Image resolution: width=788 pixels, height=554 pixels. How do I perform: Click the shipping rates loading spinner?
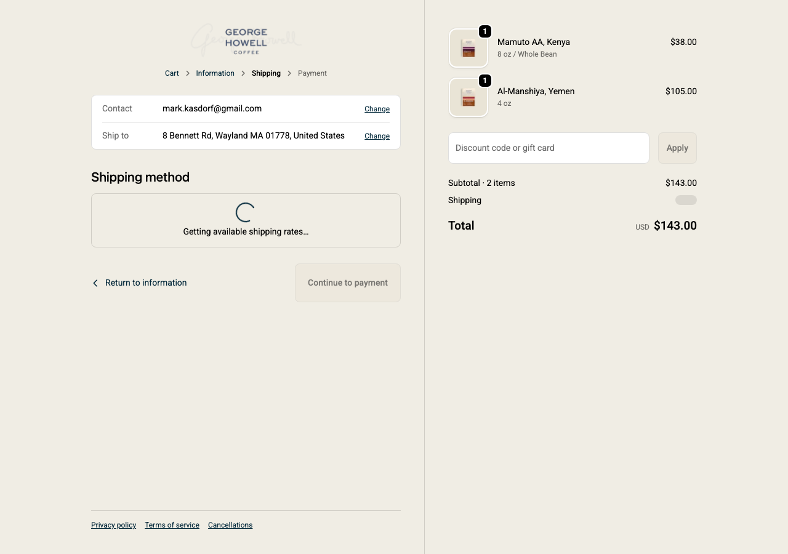coord(245,212)
